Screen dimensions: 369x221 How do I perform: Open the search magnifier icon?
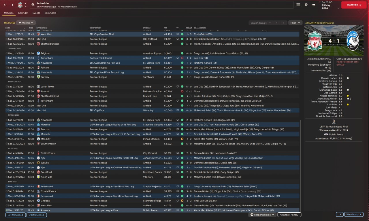(x=33, y=5)
